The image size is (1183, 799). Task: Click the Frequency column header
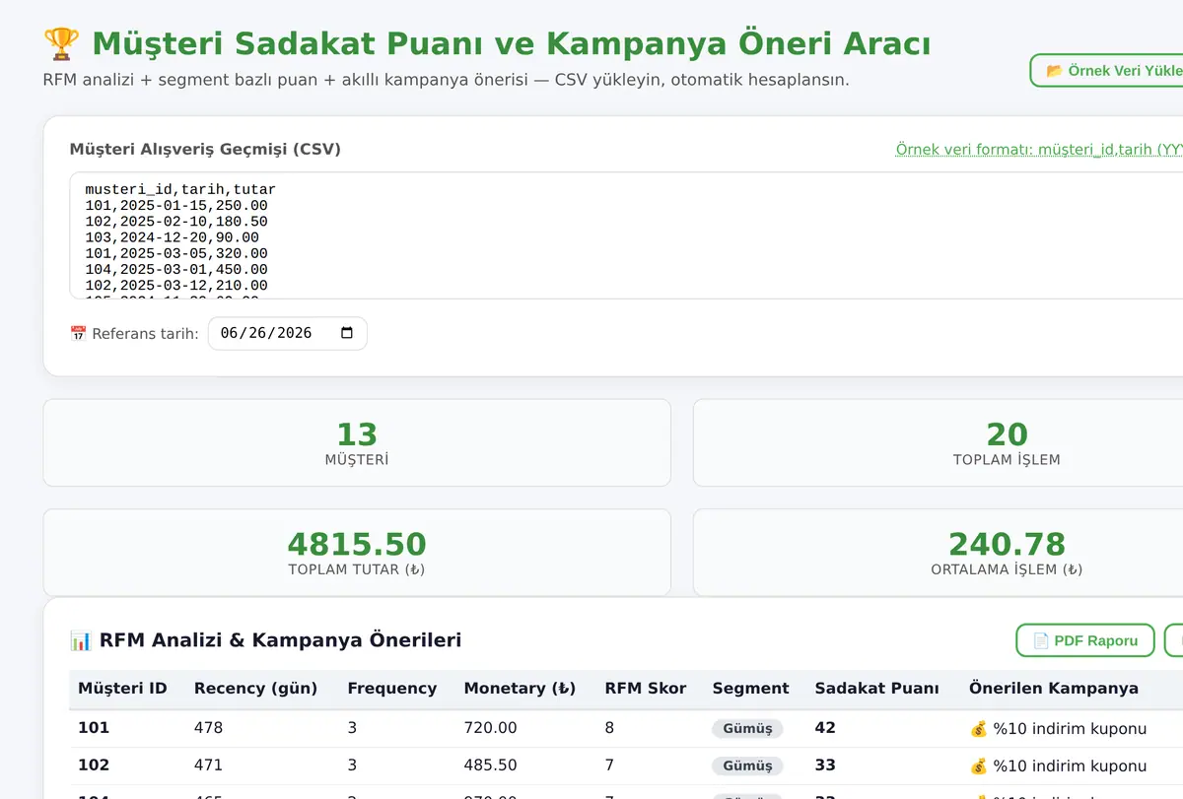[391, 689]
